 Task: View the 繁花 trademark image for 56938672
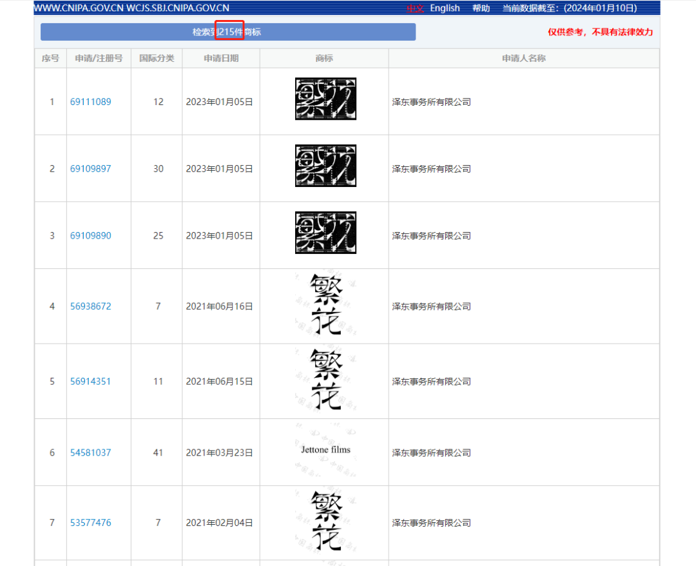[326, 304]
